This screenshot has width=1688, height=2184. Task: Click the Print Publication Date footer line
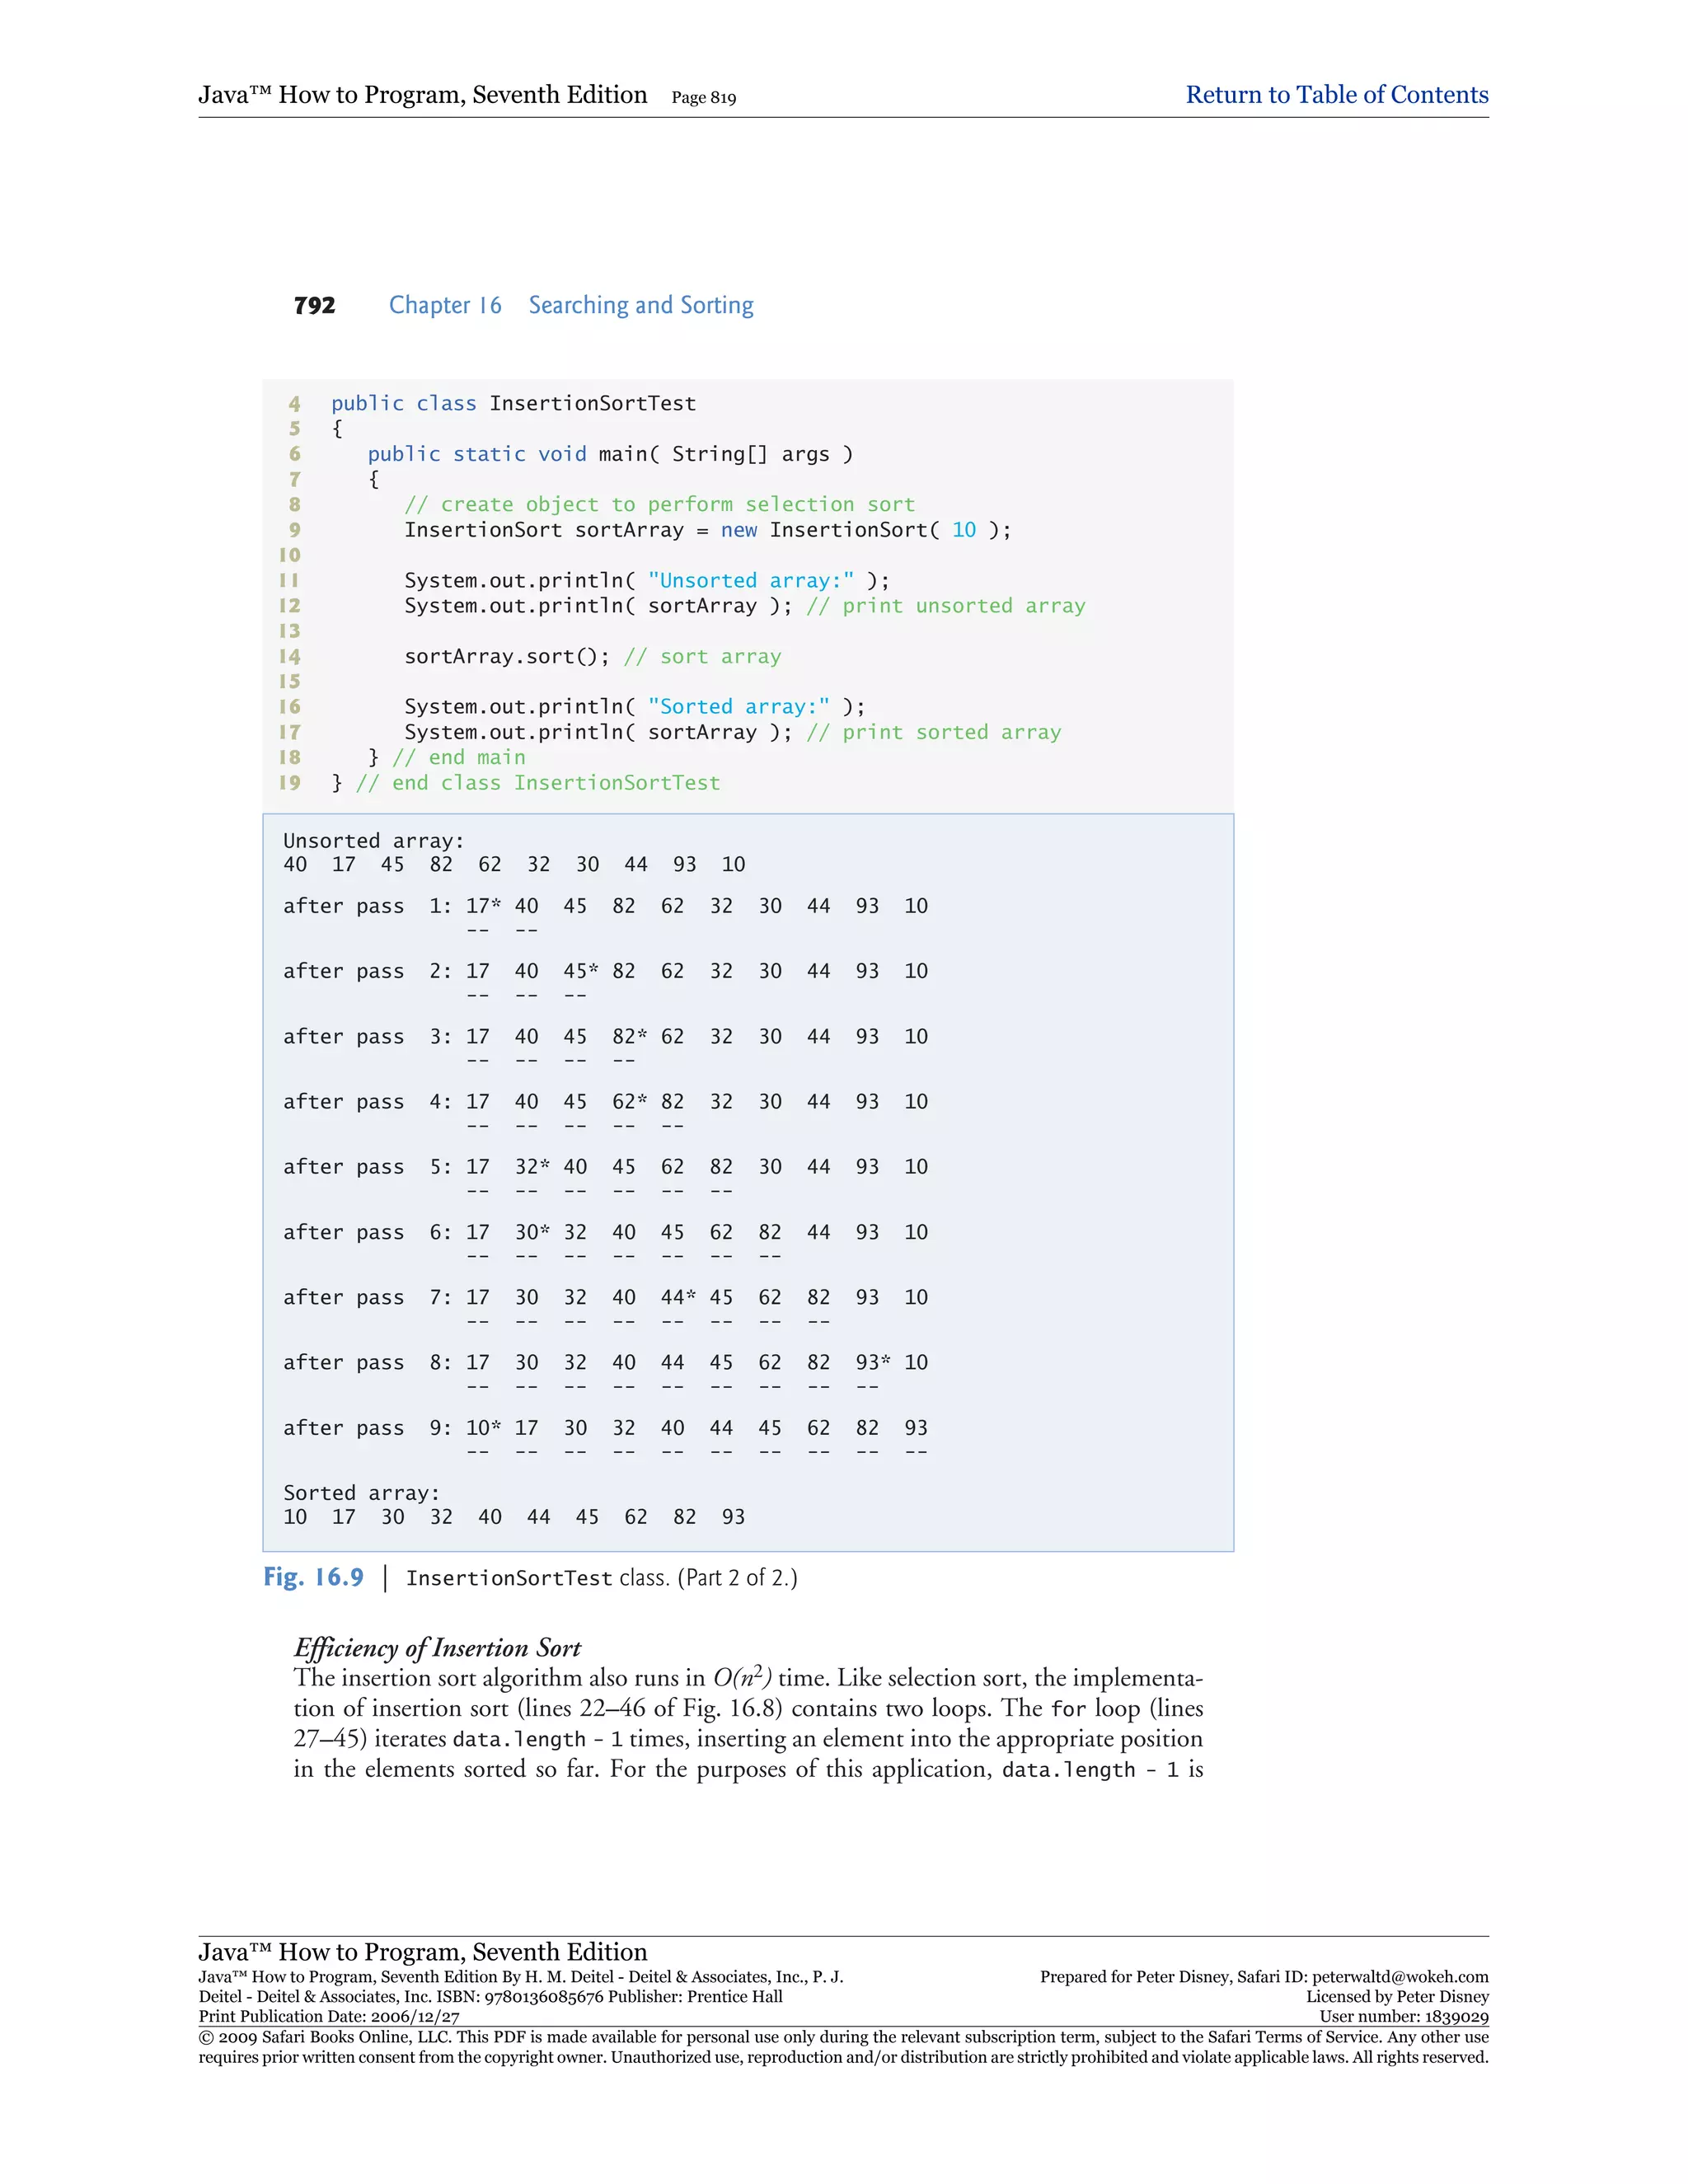tap(329, 2017)
